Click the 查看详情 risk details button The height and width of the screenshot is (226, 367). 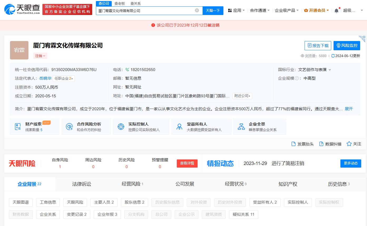(187, 163)
